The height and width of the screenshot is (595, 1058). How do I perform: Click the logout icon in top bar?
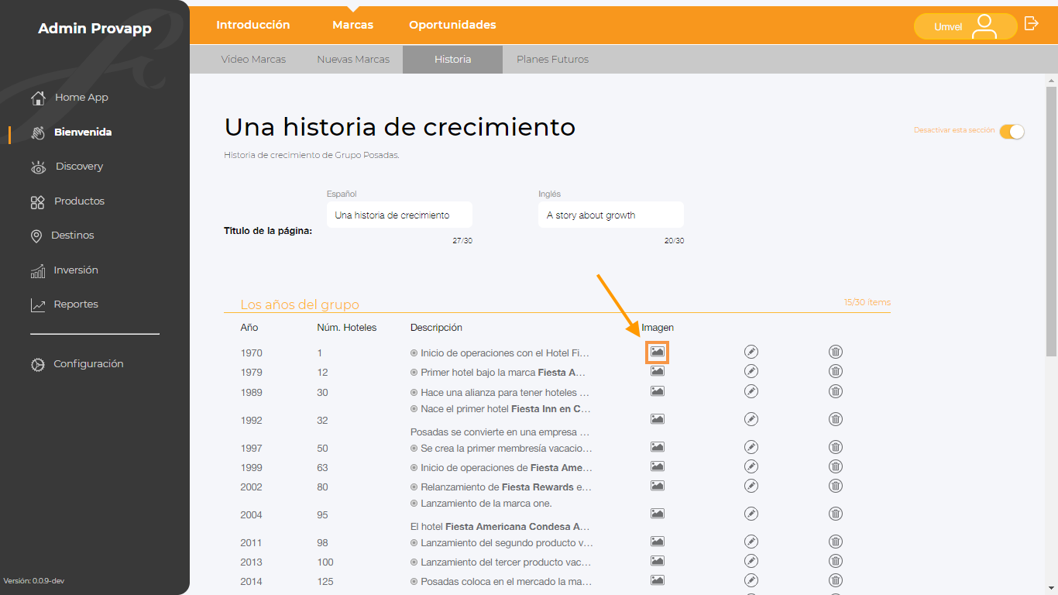pos(1031,23)
